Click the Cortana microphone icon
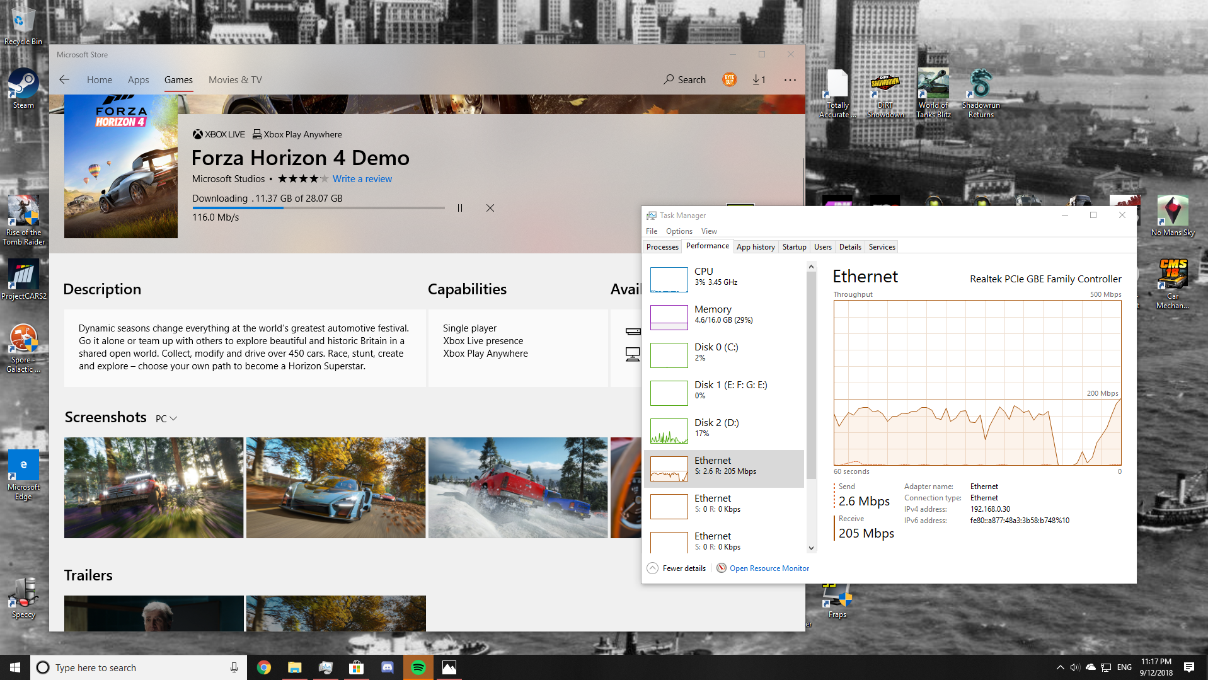1208x680 pixels. (x=234, y=667)
